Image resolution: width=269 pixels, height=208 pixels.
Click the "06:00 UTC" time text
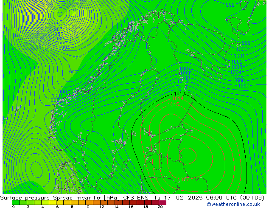222,198
